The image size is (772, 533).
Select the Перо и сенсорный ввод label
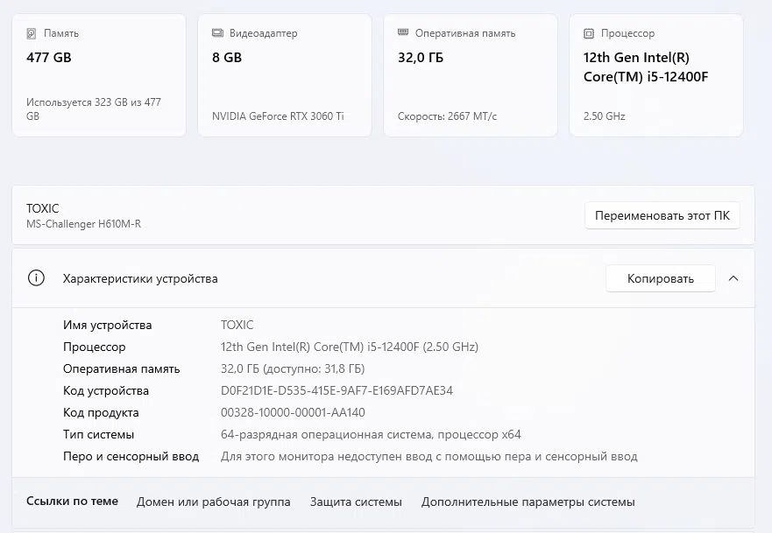tap(131, 457)
